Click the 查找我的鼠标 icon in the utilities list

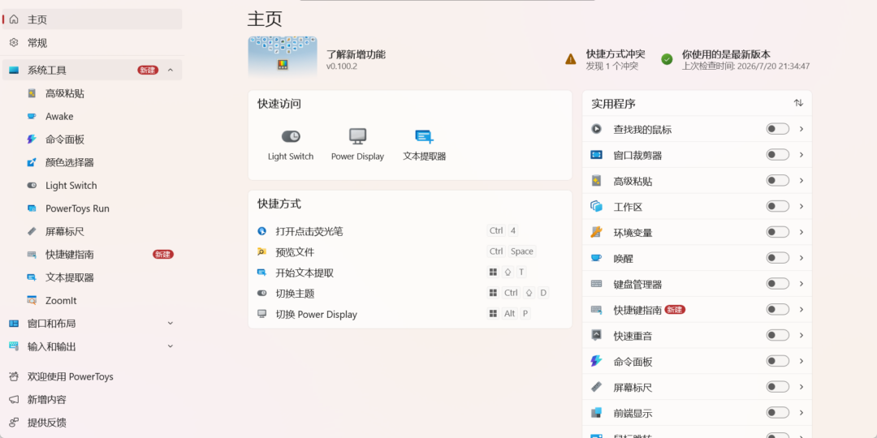point(596,129)
